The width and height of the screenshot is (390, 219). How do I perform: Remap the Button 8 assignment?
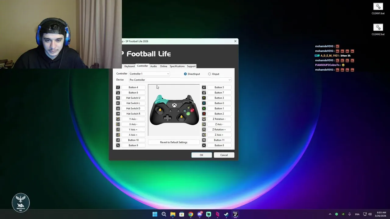(x=219, y=145)
